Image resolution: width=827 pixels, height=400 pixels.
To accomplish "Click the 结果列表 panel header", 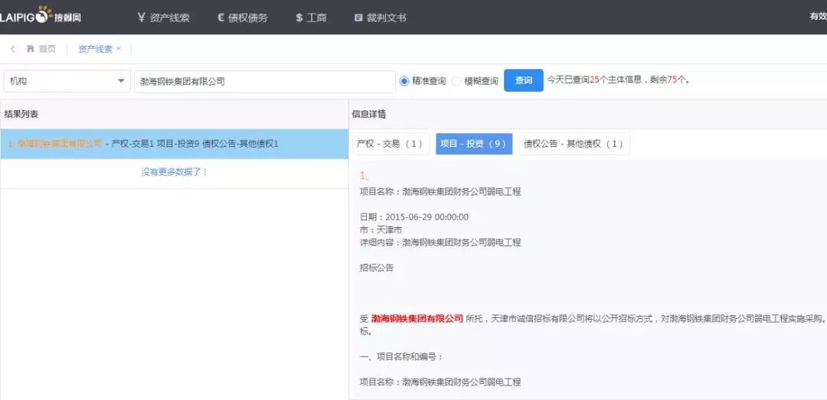I will click(21, 114).
